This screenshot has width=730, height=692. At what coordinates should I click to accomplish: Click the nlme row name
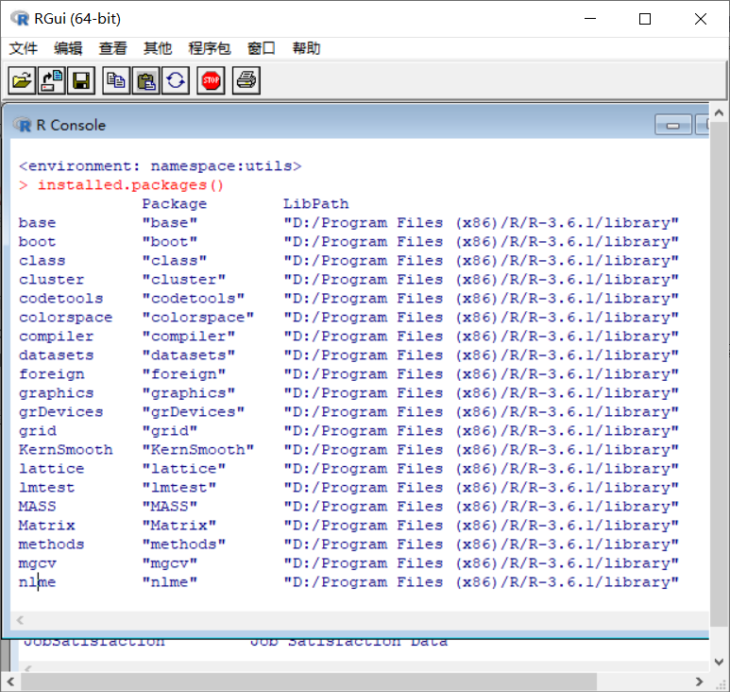coord(37,582)
